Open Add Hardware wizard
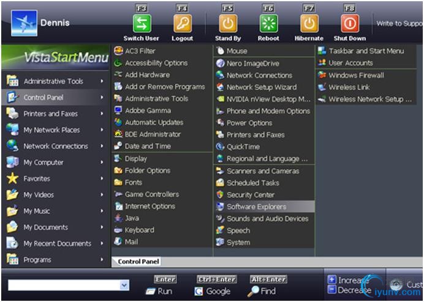 (x=162, y=75)
